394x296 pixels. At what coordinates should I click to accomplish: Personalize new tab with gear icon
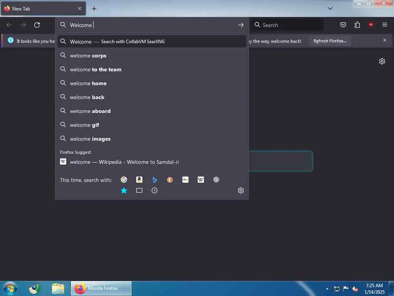pyautogui.click(x=382, y=61)
